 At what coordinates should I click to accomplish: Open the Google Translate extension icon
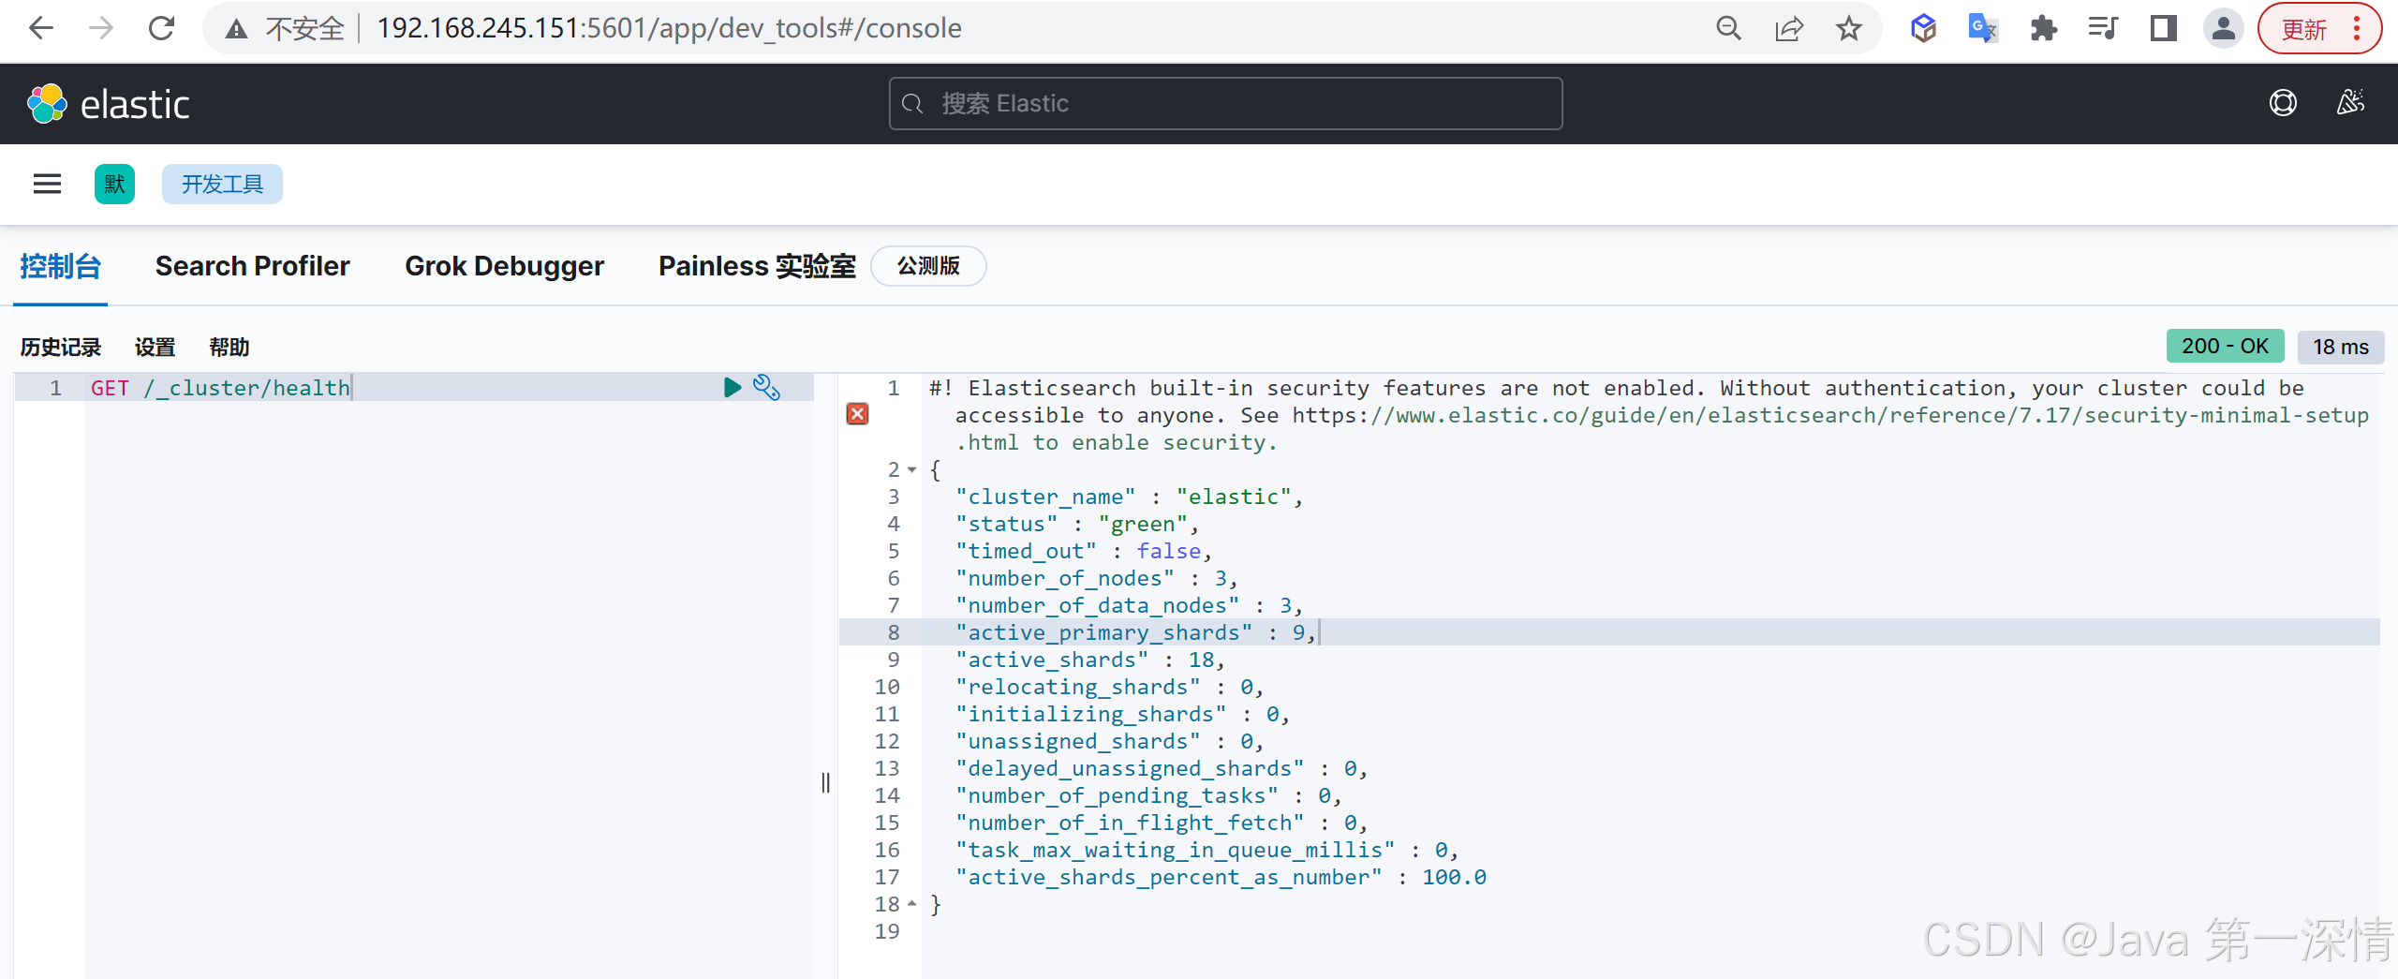(1983, 28)
